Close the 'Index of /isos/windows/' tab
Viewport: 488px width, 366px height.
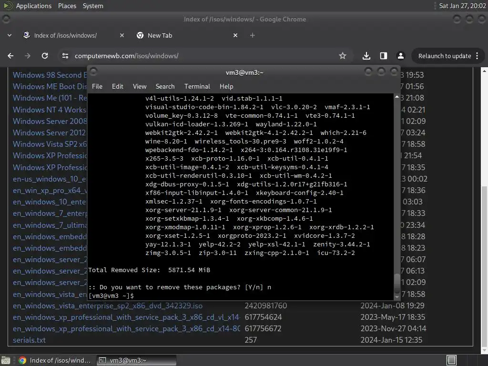coord(122,35)
